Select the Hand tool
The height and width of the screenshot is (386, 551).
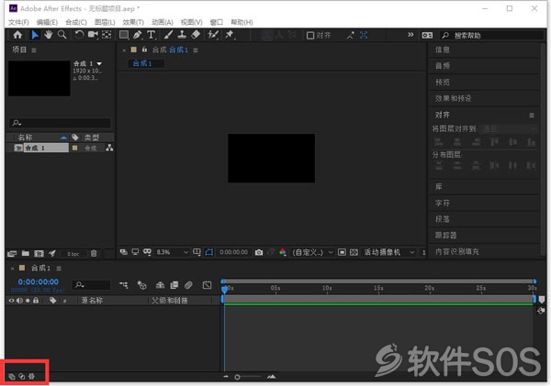coord(48,35)
